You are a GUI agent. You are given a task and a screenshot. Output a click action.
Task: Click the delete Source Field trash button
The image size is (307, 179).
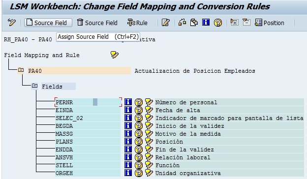click(97, 23)
